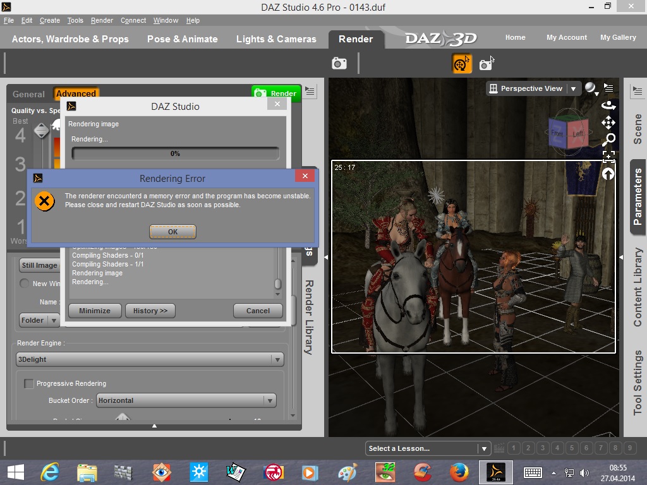Screen dimensions: 647x485
Task: Switch to Pose & Animate tab
Action: tap(183, 39)
